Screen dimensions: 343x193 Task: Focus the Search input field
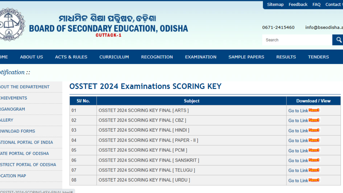pyautogui.click(x=297, y=40)
